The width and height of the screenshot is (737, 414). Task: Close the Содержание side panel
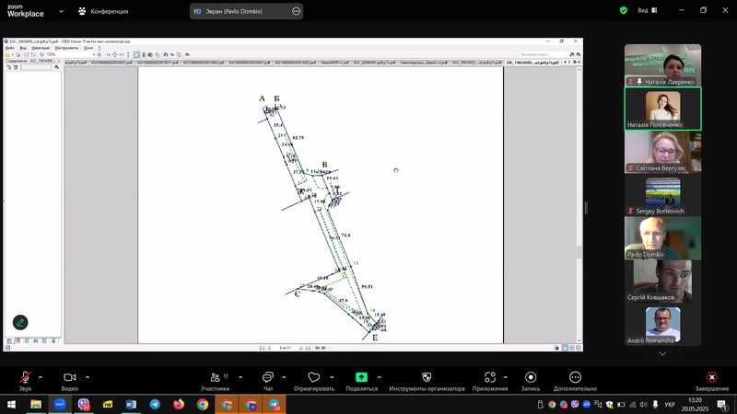tap(58, 61)
